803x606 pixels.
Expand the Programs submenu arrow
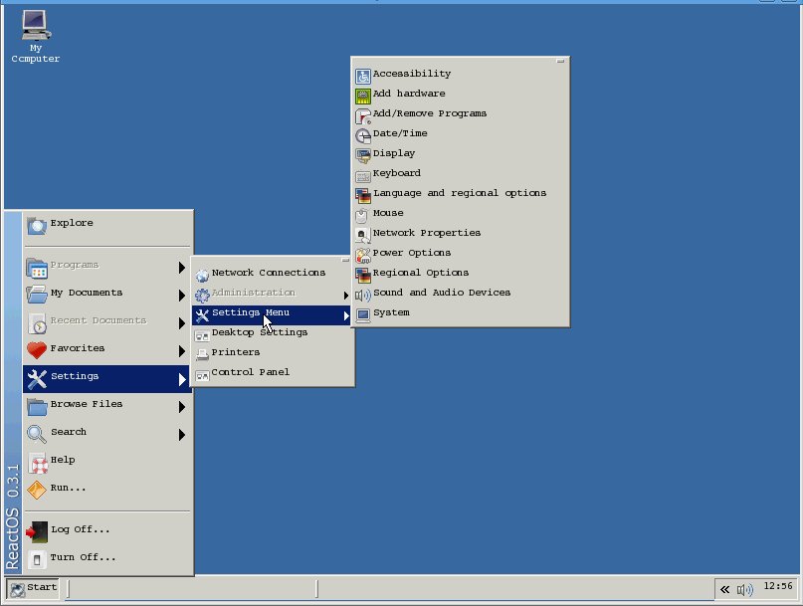pyautogui.click(x=182, y=267)
